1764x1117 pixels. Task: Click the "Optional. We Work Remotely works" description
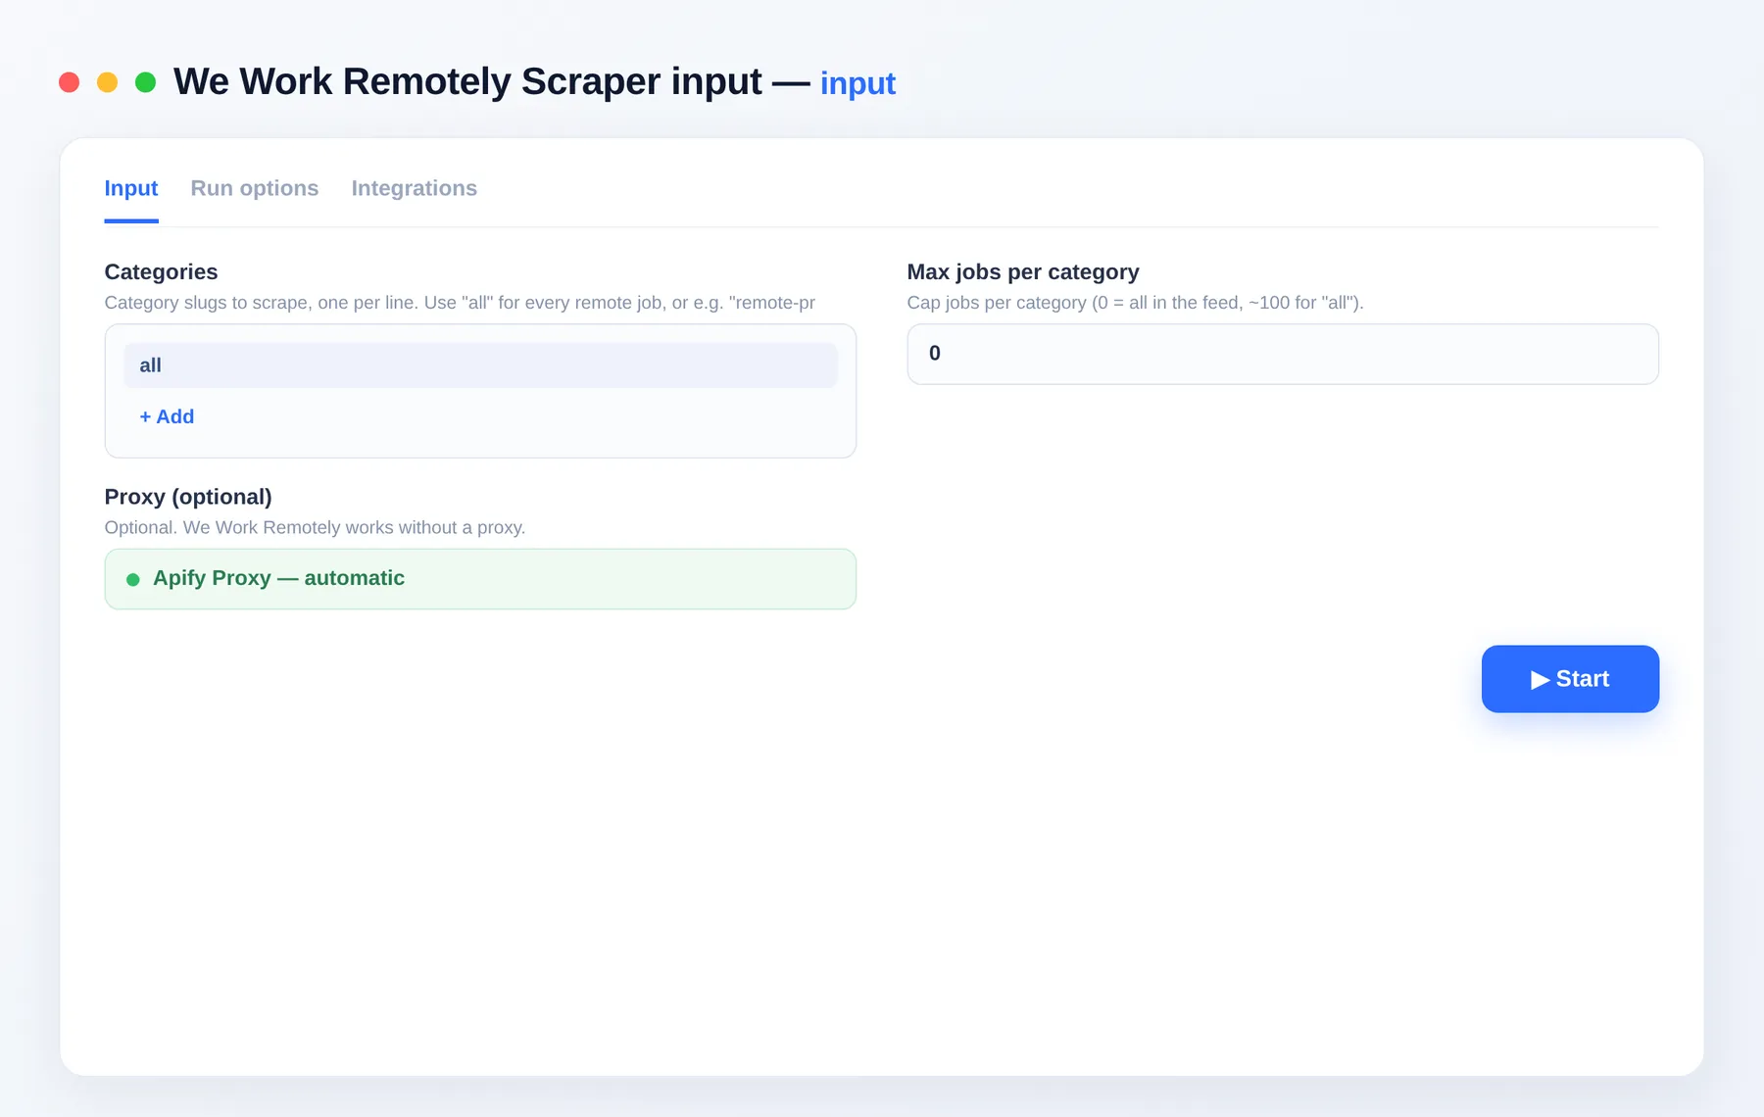click(315, 527)
